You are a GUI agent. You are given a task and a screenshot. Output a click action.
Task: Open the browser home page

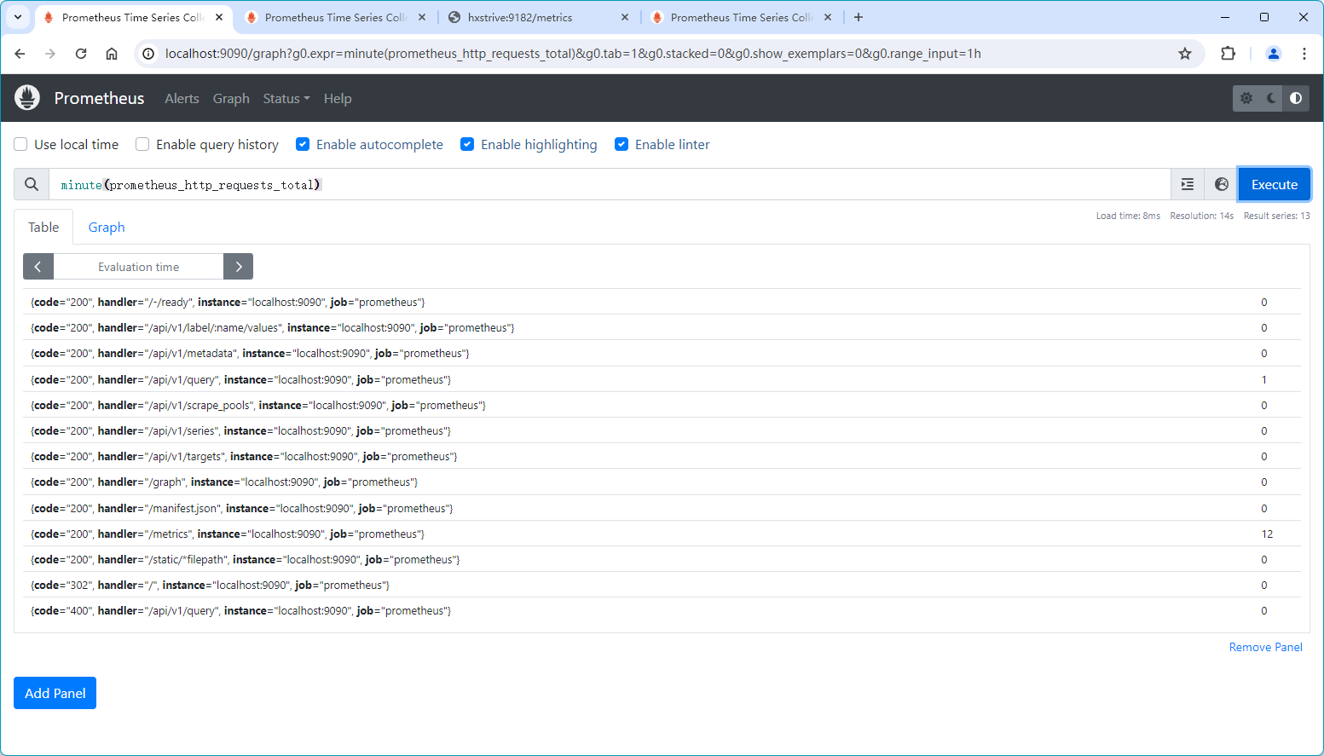112,54
